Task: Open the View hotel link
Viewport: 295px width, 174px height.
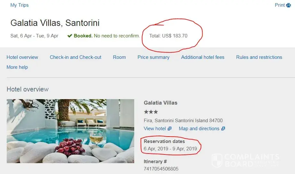Action: (x=155, y=129)
